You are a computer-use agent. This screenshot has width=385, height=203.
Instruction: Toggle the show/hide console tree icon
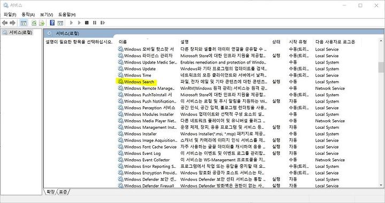pyautogui.click(x=24, y=23)
